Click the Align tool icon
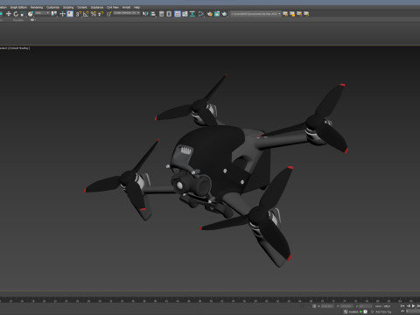The width and height of the screenshot is (420, 315). [x=153, y=14]
